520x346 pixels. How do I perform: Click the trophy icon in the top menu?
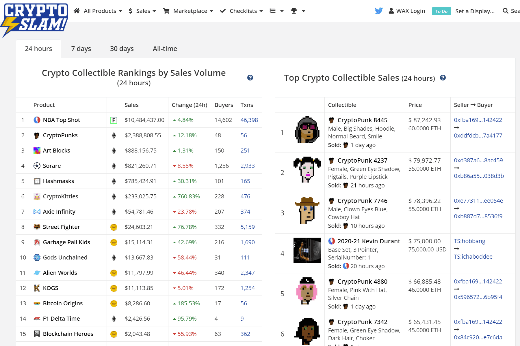pos(294,11)
